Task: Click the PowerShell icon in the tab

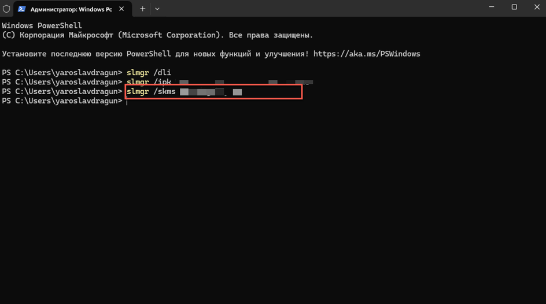Action: 21,9
